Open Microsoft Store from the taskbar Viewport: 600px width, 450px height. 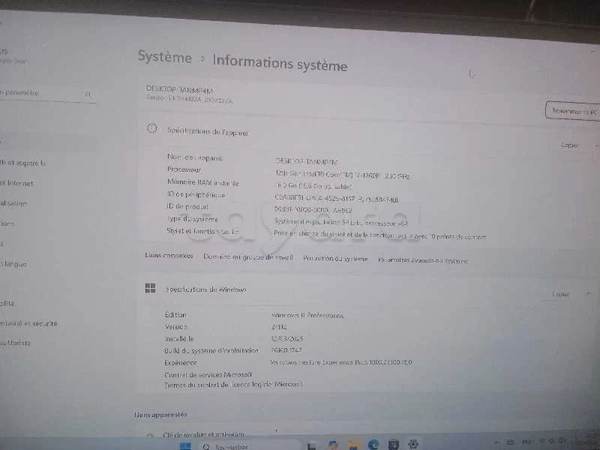tap(393, 444)
